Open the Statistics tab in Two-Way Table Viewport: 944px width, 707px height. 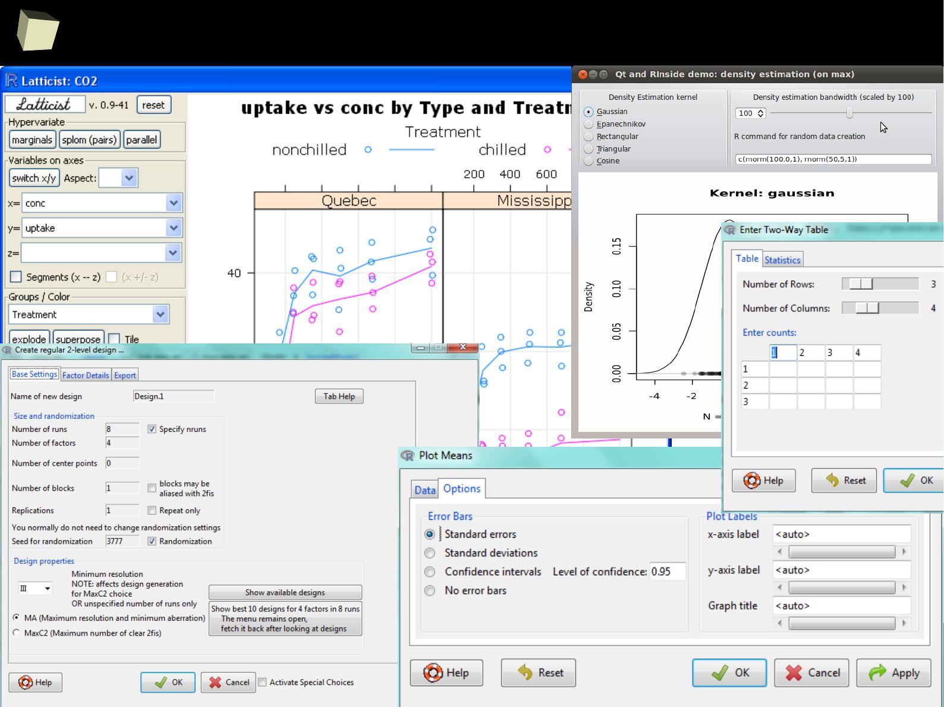pos(782,260)
